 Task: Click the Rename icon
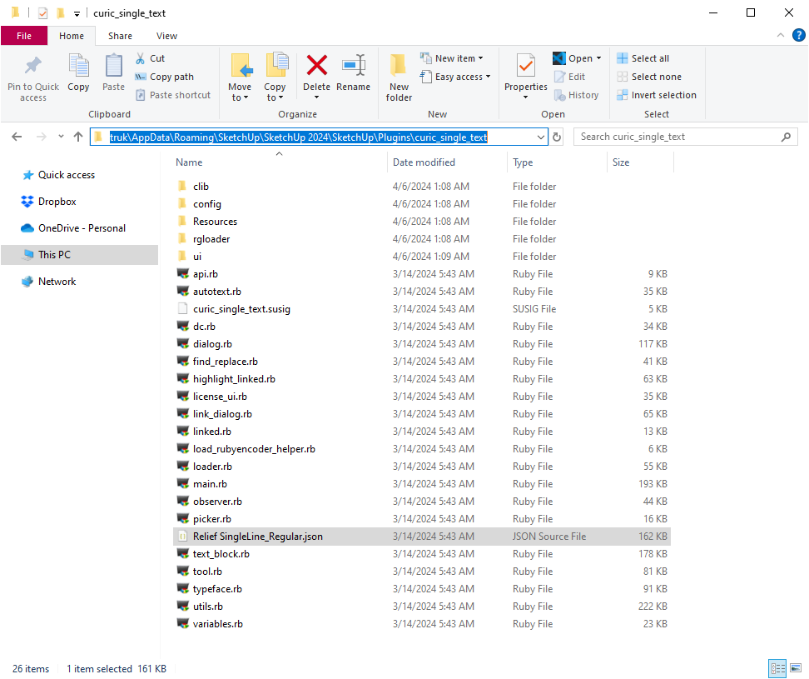[354, 66]
